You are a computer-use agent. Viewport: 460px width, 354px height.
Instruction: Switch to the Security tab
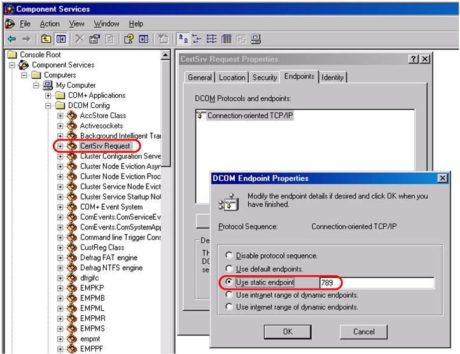click(x=265, y=78)
